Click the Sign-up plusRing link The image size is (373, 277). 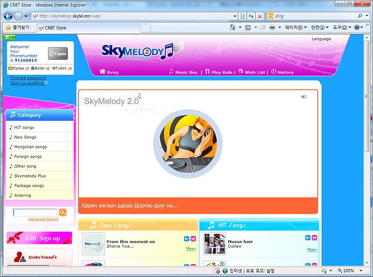[27, 83]
